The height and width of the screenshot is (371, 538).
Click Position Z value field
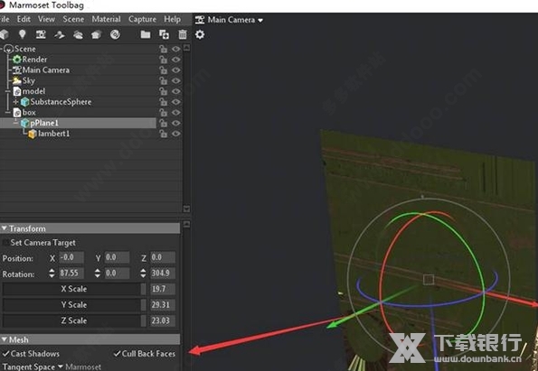coord(163,257)
